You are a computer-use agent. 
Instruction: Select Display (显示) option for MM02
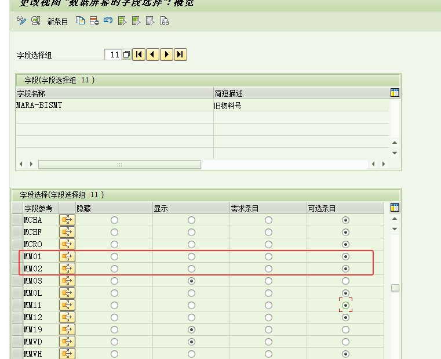(191, 269)
